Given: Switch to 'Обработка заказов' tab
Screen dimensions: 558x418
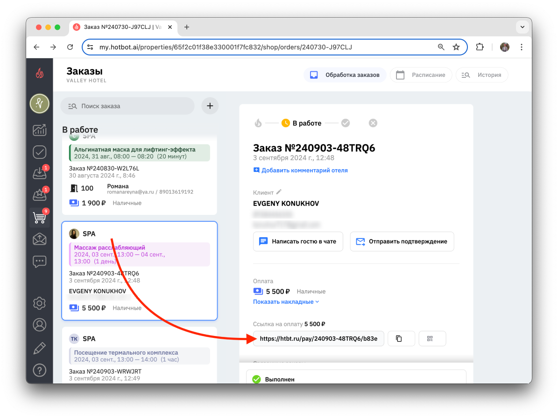Looking at the screenshot, I should 345,75.
